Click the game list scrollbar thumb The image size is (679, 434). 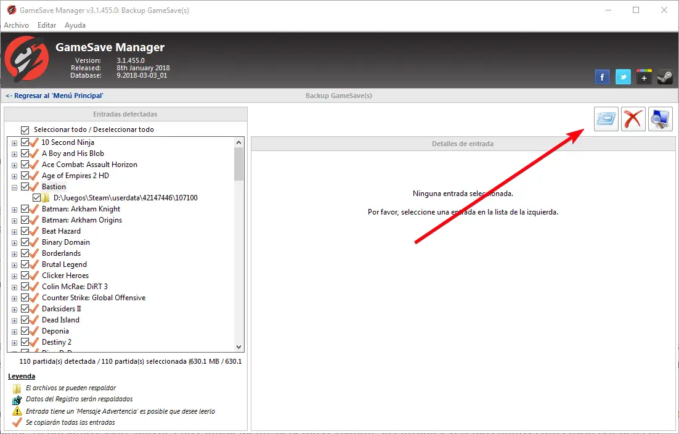pyautogui.click(x=238, y=164)
